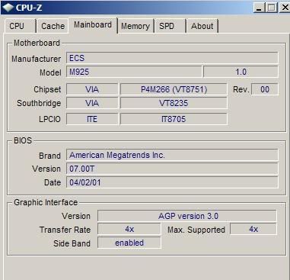Click the Southbridge label

[x=39, y=103]
